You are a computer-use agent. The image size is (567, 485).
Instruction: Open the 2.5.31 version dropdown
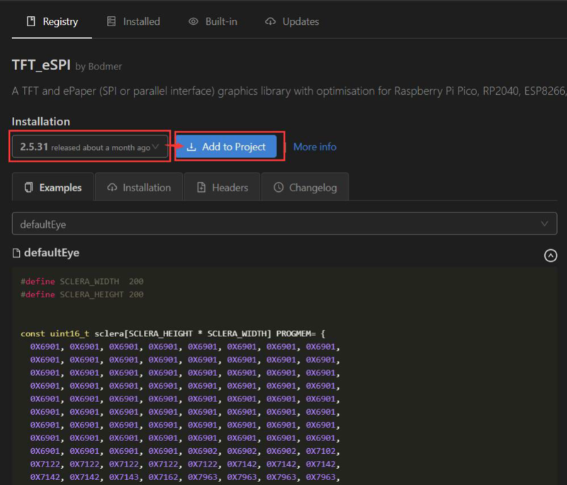point(90,147)
